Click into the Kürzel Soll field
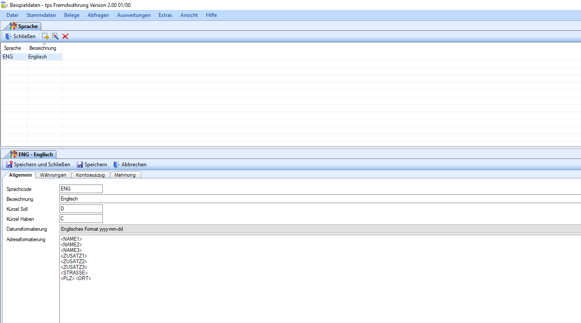This screenshot has width=581, height=323. pyautogui.click(x=81, y=209)
